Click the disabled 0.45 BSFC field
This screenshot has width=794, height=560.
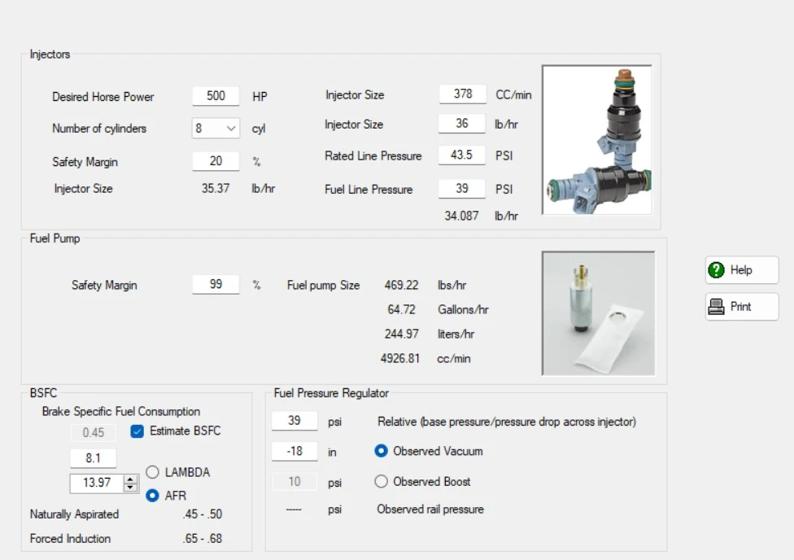click(x=94, y=432)
